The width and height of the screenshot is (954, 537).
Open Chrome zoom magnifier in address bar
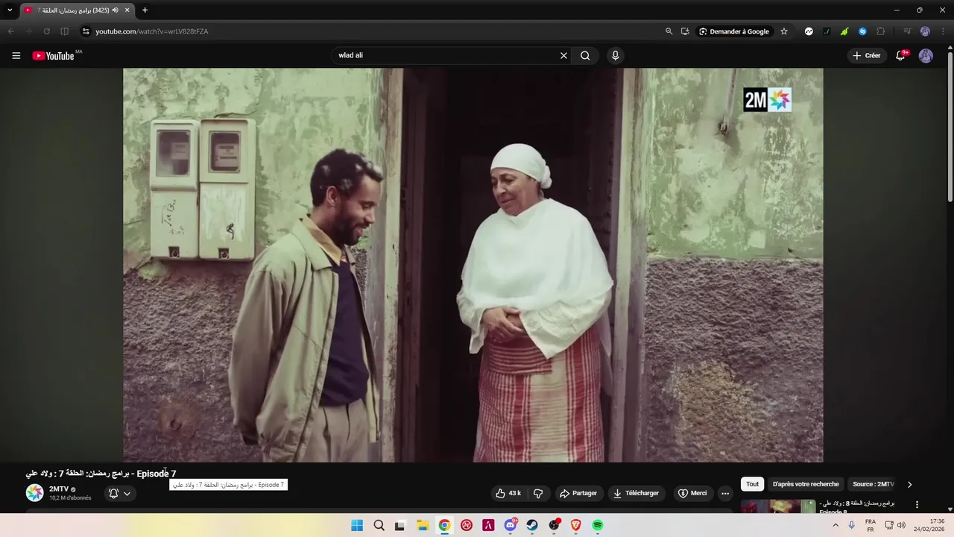669,31
